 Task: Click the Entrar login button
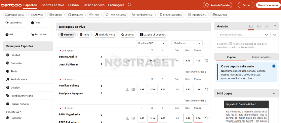(x=246, y=5)
